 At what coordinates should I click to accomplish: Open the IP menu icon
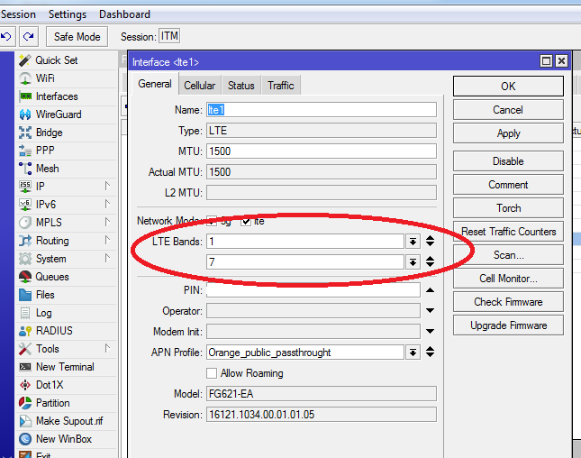pyautogui.click(x=25, y=187)
